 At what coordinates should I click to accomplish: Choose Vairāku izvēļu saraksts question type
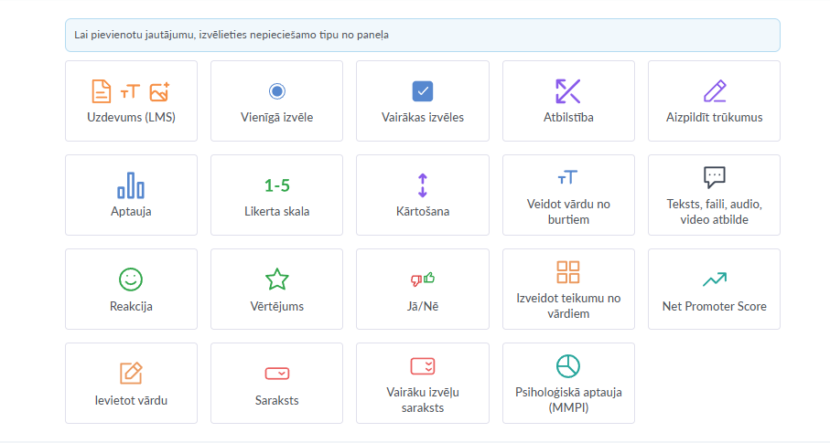[x=422, y=384]
